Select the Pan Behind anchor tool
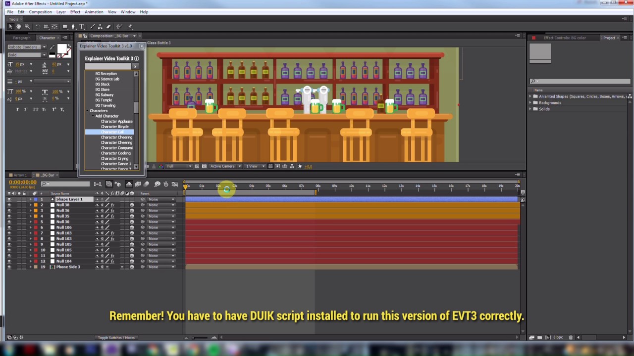The image size is (634, 356). [x=55, y=27]
